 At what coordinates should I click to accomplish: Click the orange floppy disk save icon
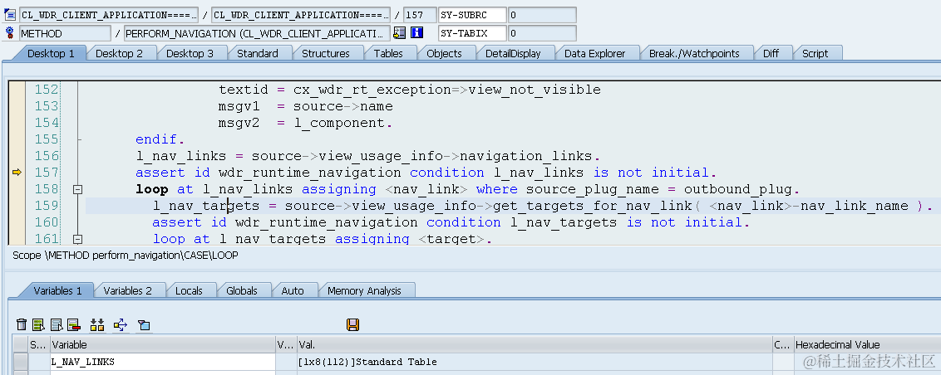(x=352, y=324)
